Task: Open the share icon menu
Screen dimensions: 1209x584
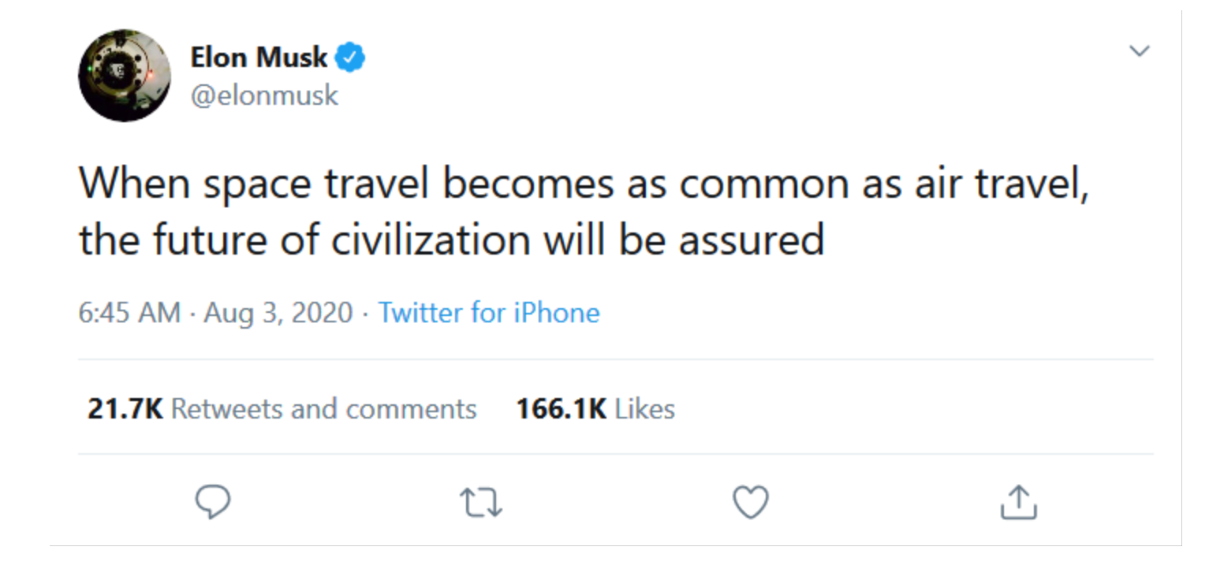Action: [x=1018, y=502]
